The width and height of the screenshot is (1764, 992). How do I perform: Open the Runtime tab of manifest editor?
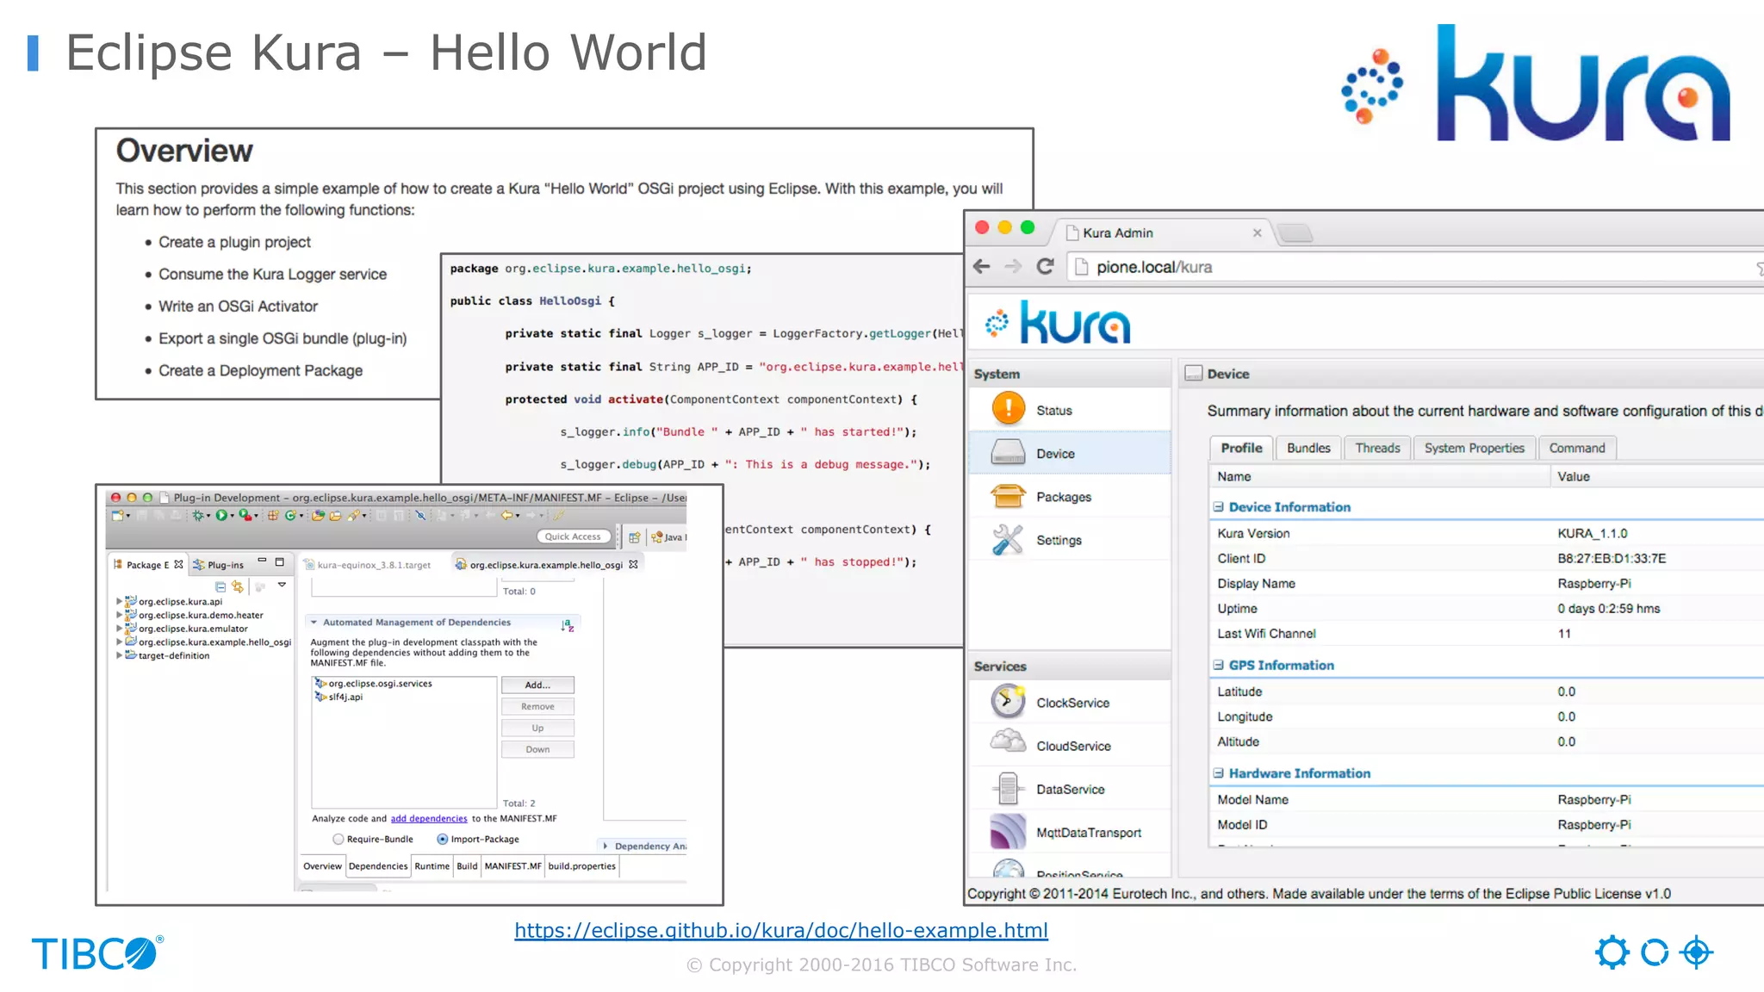coord(432,866)
